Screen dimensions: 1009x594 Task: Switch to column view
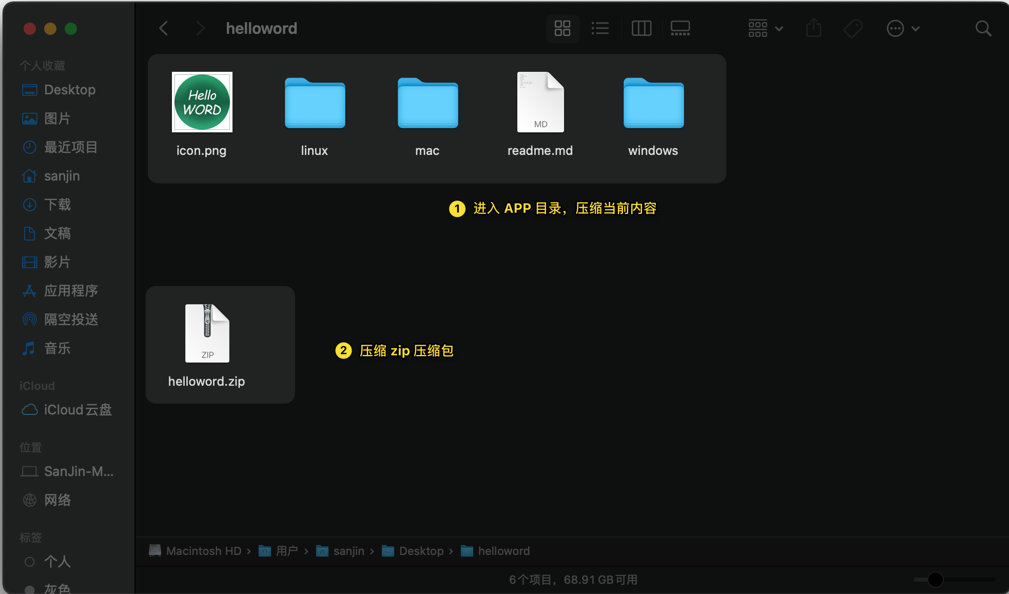[x=641, y=28]
